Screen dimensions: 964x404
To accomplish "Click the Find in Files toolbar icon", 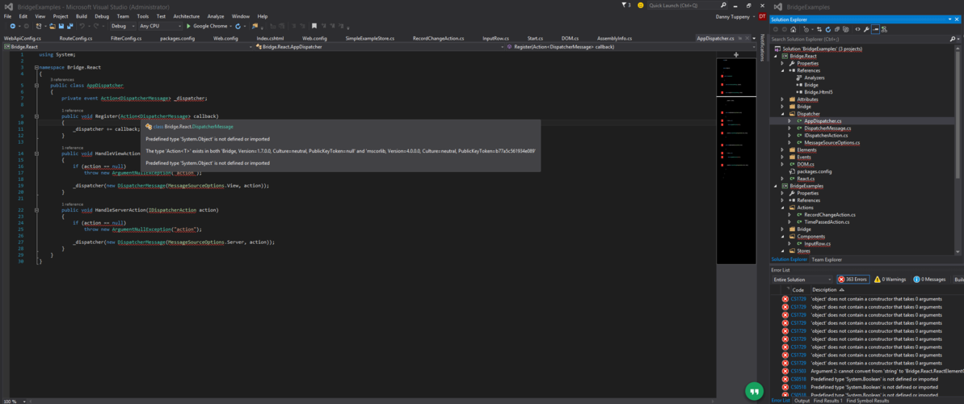I will click(x=255, y=26).
